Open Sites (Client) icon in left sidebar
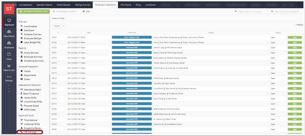Image resolution: width=305 pixels, height=136 pixels. point(9,32)
